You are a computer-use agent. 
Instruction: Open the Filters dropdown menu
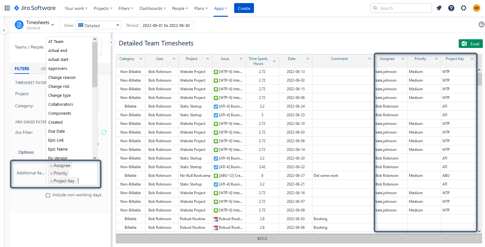126,8
